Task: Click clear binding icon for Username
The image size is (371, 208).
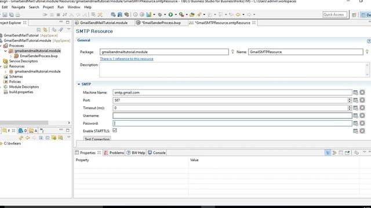Action: tap(362, 116)
